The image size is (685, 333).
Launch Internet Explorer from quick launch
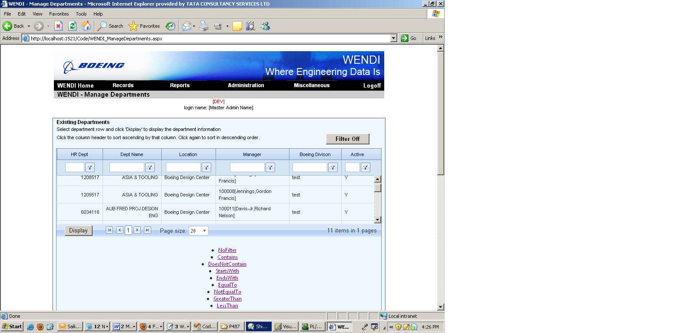coord(30,326)
